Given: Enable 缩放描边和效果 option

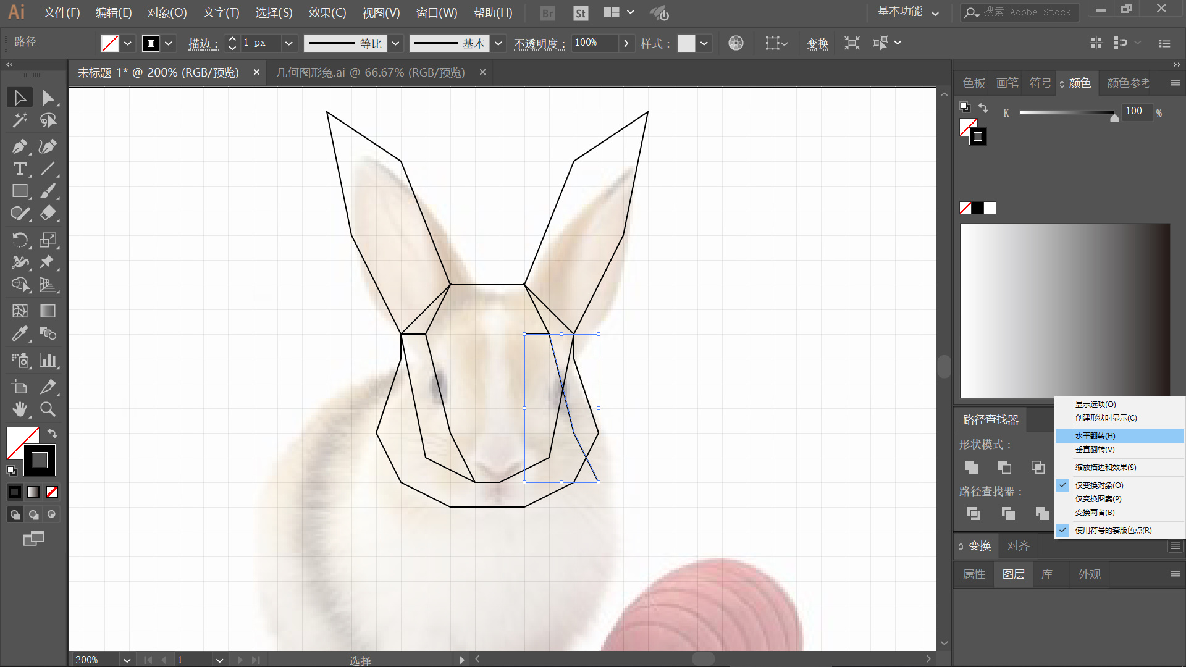Looking at the screenshot, I should pyautogui.click(x=1105, y=468).
